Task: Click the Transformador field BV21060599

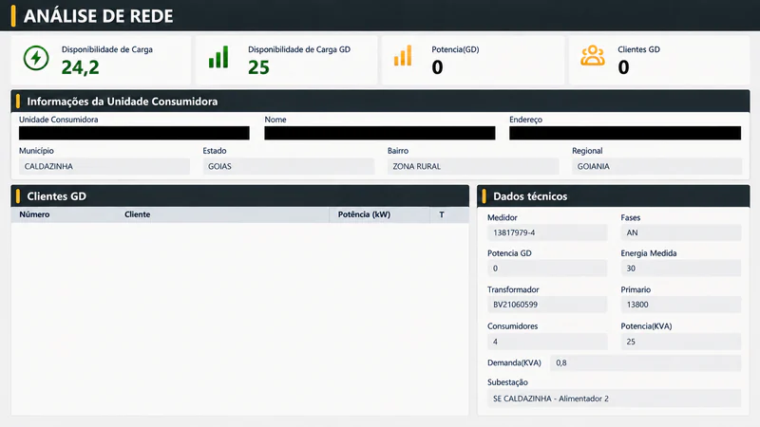Action: click(x=547, y=305)
